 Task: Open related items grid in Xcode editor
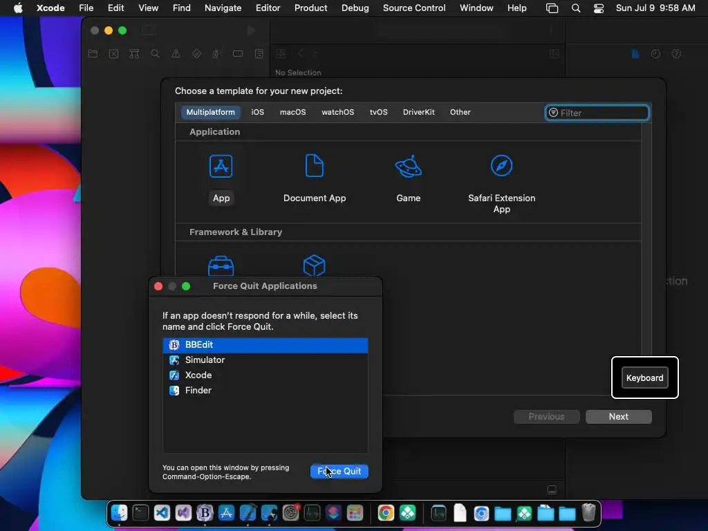[x=281, y=54]
